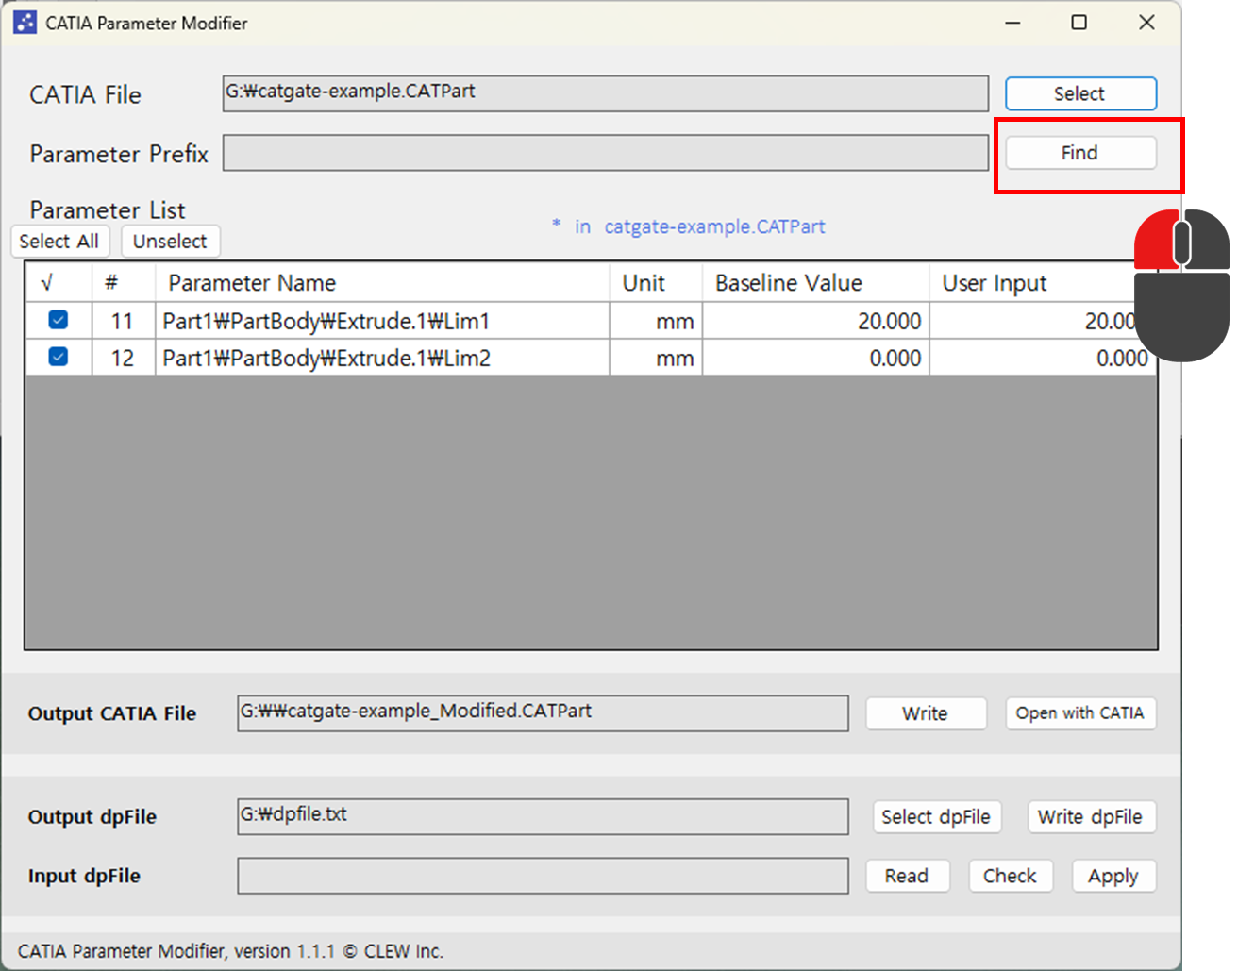Click the # column header
1238x971 pixels.
pos(124,283)
